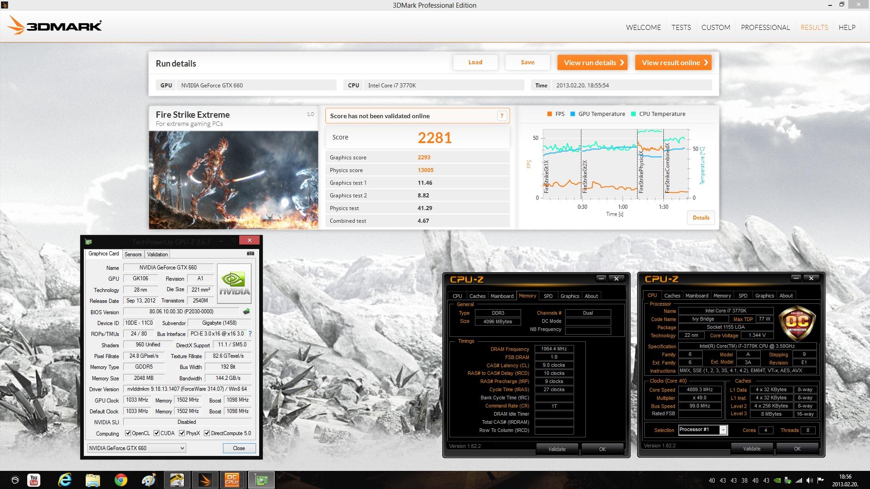870x489 pixels.
Task: Click the Close button in GPU-Z
Action: [239, 448]
